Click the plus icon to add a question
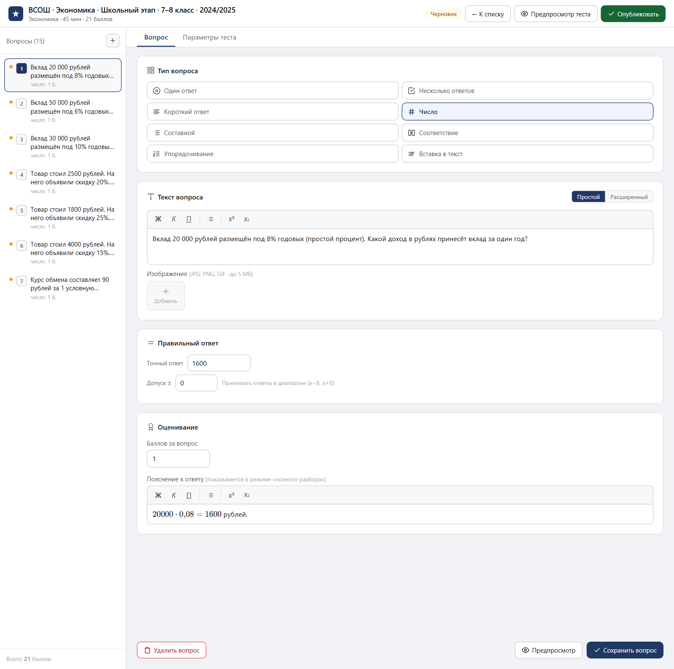Image resolution: width=674 pixels, height=669 pixels. [x=112, y=41]
